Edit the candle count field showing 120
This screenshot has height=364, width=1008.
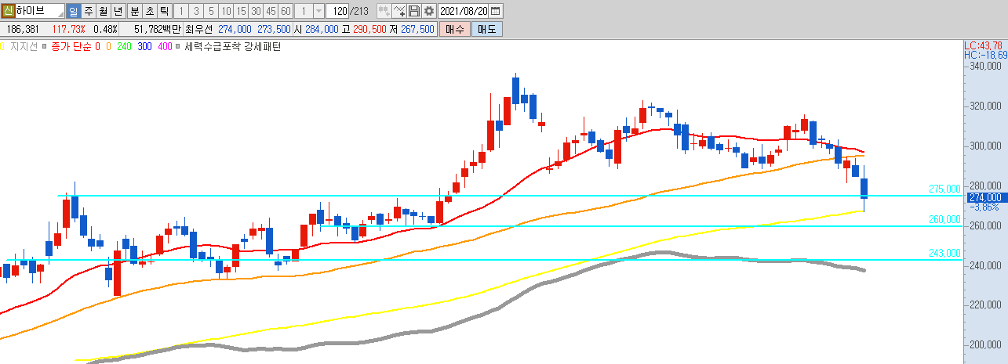click(338, 11)
